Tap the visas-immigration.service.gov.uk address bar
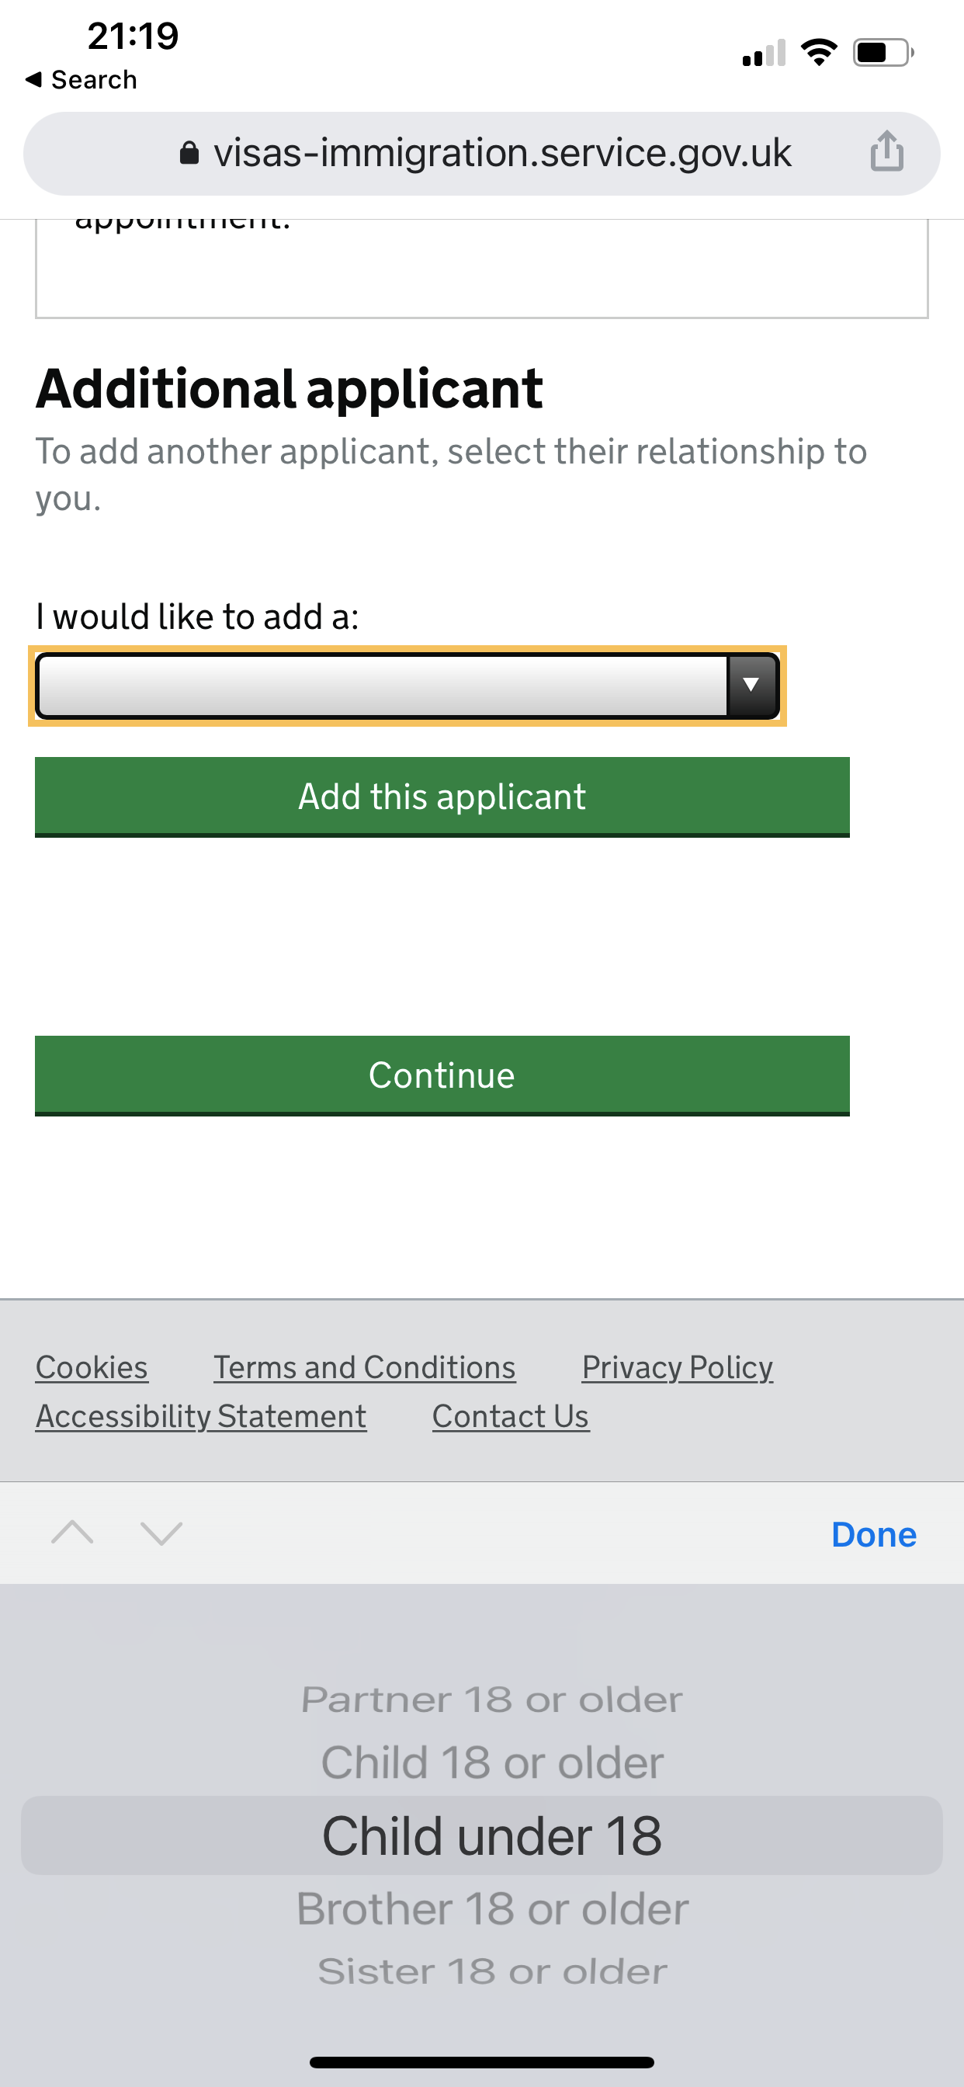 501,153
